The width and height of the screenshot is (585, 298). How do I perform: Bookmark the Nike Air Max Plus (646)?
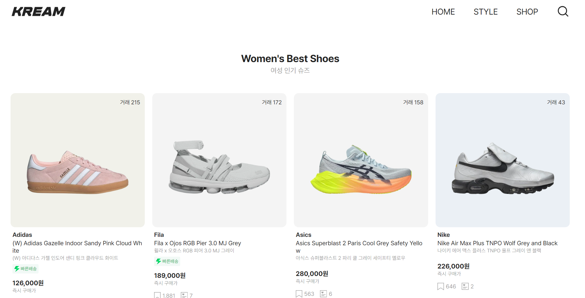tap(441, 287)
